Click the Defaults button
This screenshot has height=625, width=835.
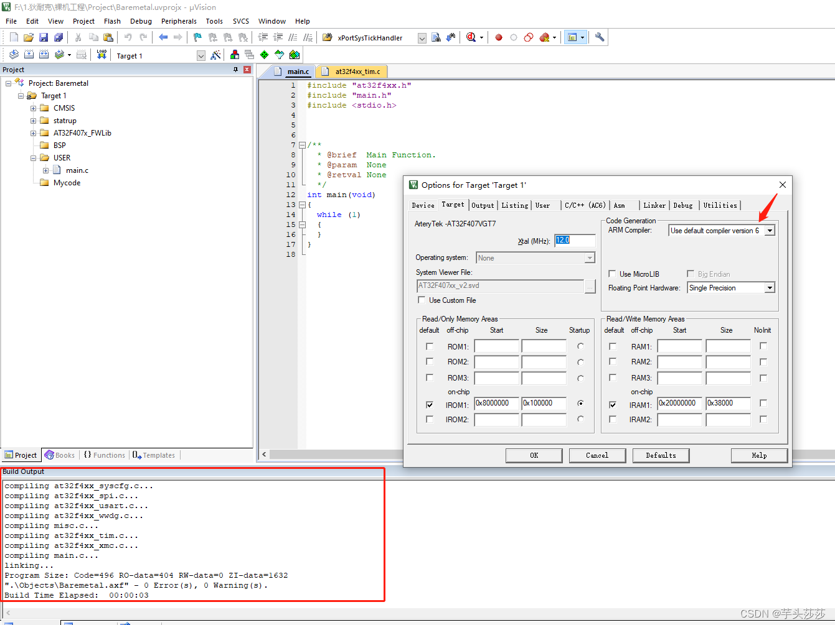point(661,455)
